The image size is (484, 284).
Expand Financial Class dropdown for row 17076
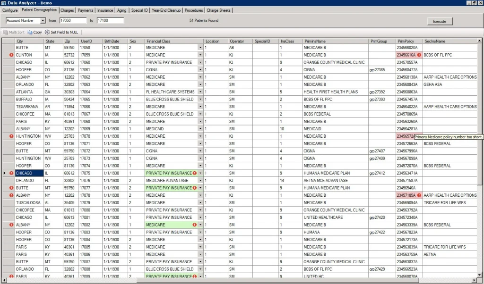pos(200,181)
